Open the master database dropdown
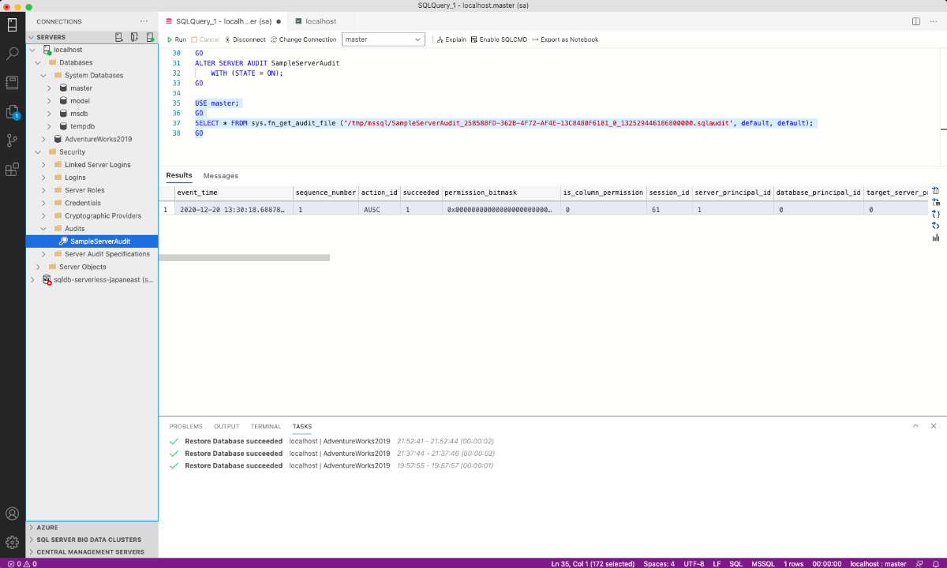Image resolution: width=947 pixels, height=568 pixels. tap(384, 39)
